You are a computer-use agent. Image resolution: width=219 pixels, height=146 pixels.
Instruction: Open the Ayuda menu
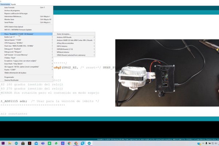coord(14,4)
